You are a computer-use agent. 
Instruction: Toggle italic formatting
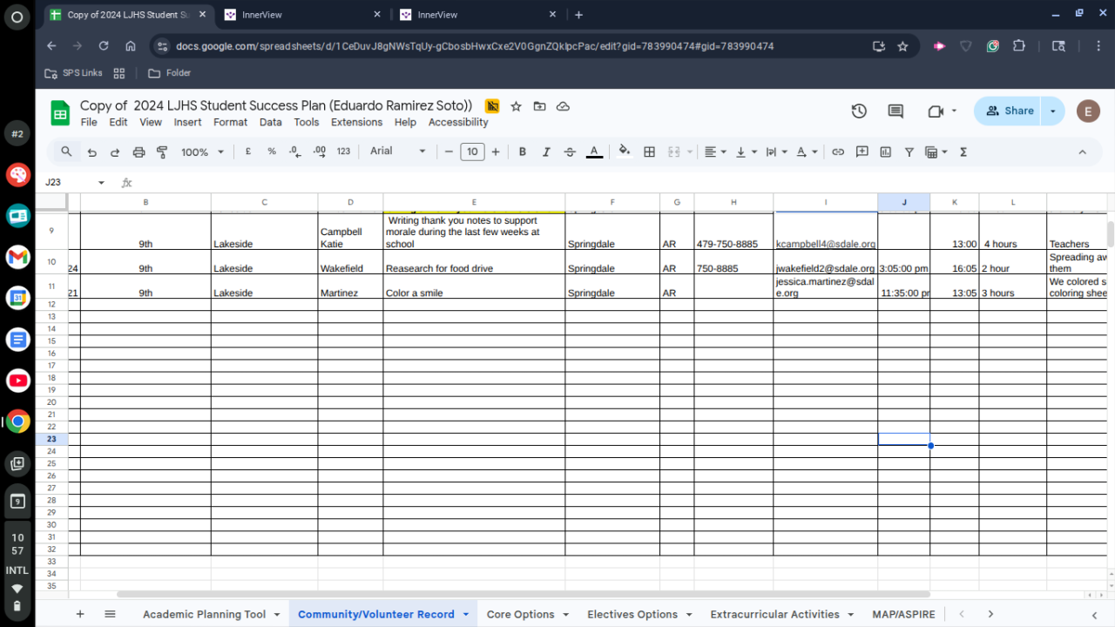[x=546, y=152]
